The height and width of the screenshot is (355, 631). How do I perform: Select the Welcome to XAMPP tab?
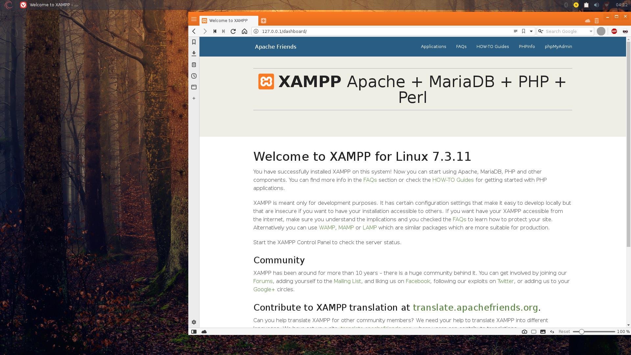228,20
